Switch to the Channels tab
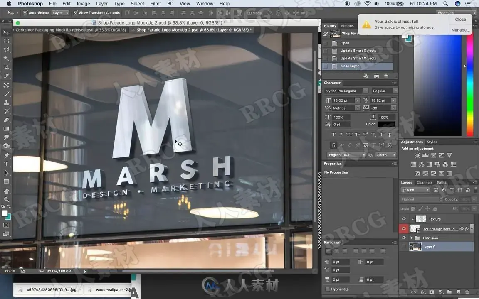The width and height of the screenshot is (479, 299). tap(424, 182)
